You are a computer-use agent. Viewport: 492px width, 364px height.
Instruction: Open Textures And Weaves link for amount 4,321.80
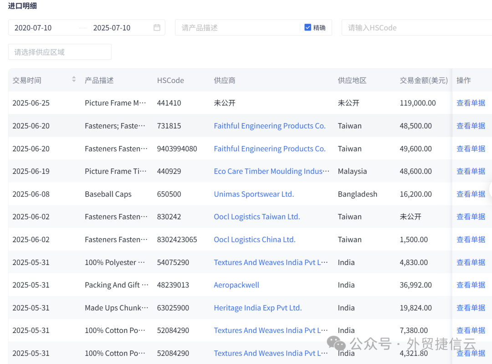point(271,353)
